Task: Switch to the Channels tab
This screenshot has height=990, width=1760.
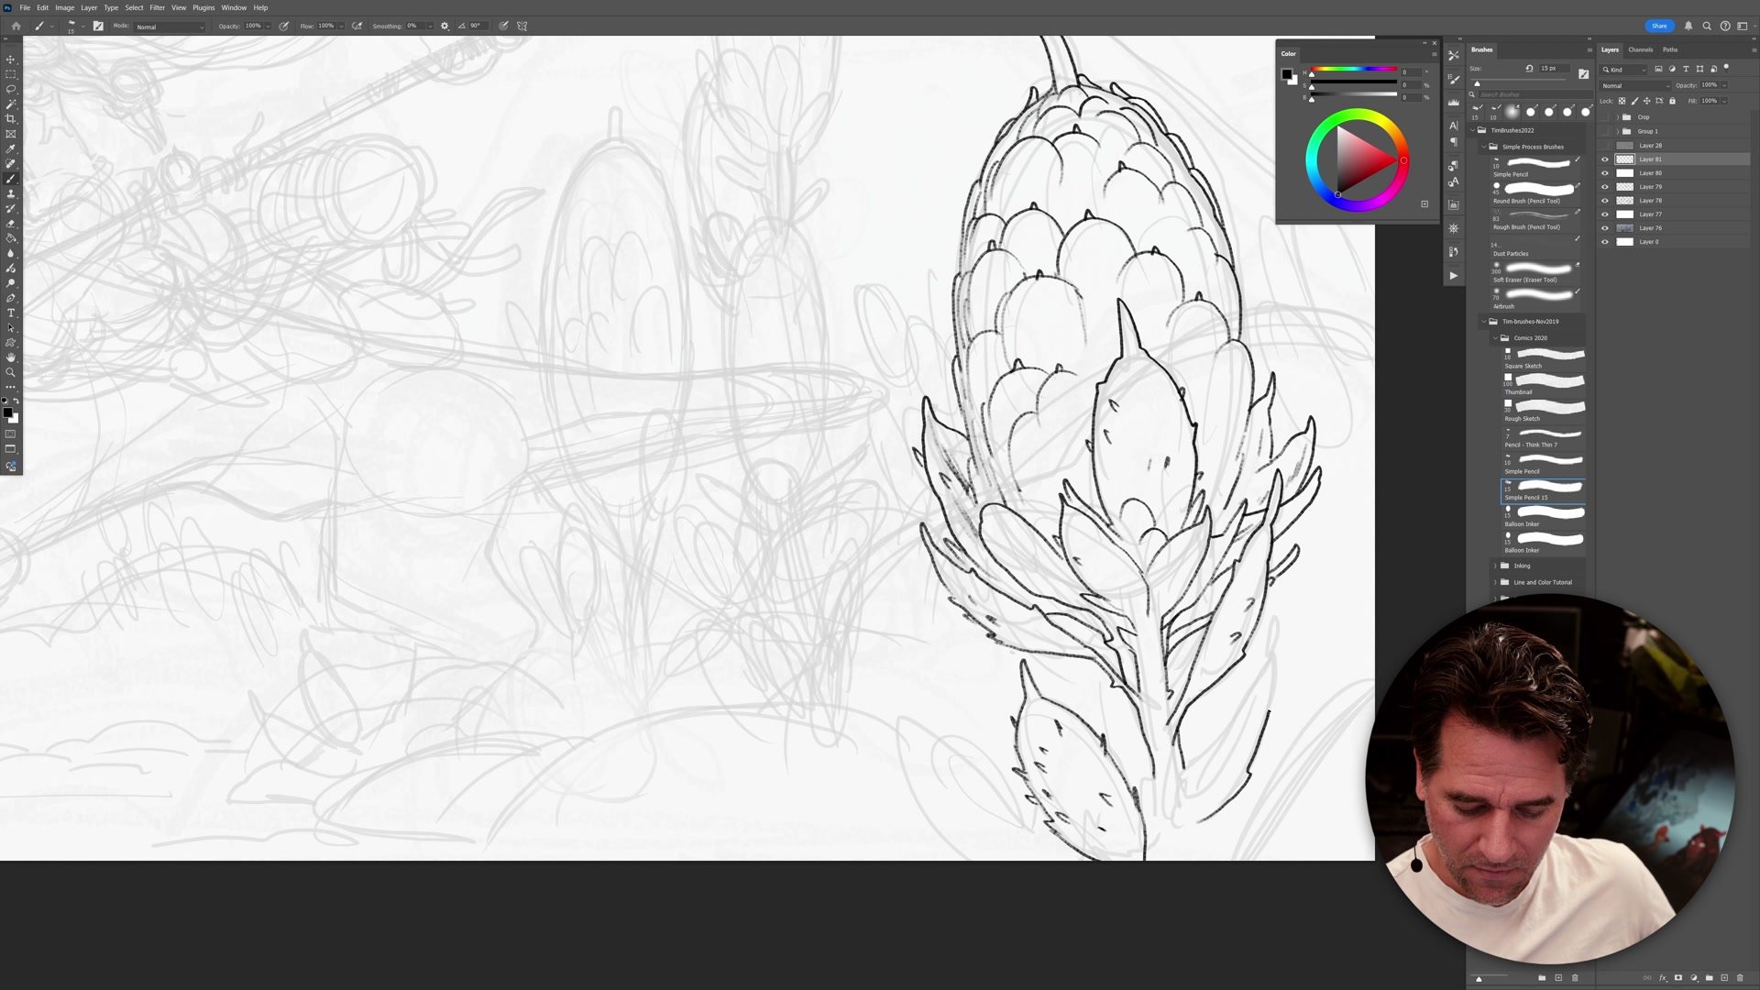Action: [1640, 49]
